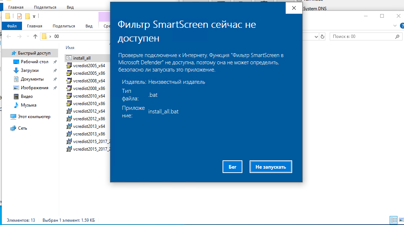
Task: Expand the ribbon using the chevron
Action: 395,26
